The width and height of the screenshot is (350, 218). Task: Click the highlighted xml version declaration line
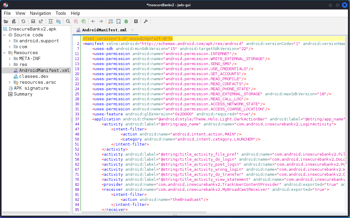coord(128,38)
